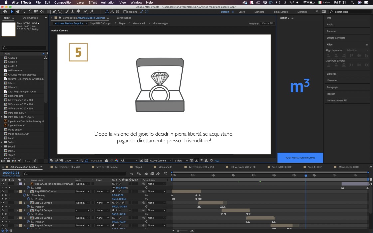Open the Character panel
373x233 pixels.
332,81
